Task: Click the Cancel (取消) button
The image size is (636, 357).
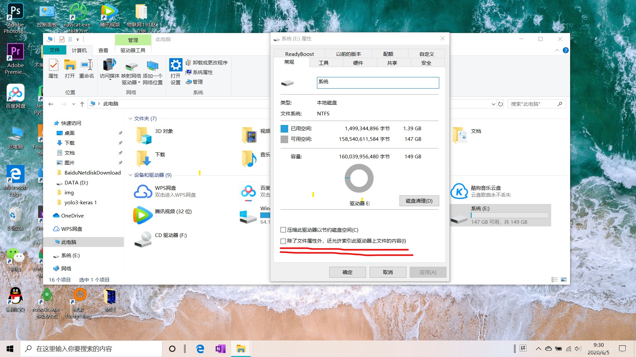Action: click(x=388, y=272)
